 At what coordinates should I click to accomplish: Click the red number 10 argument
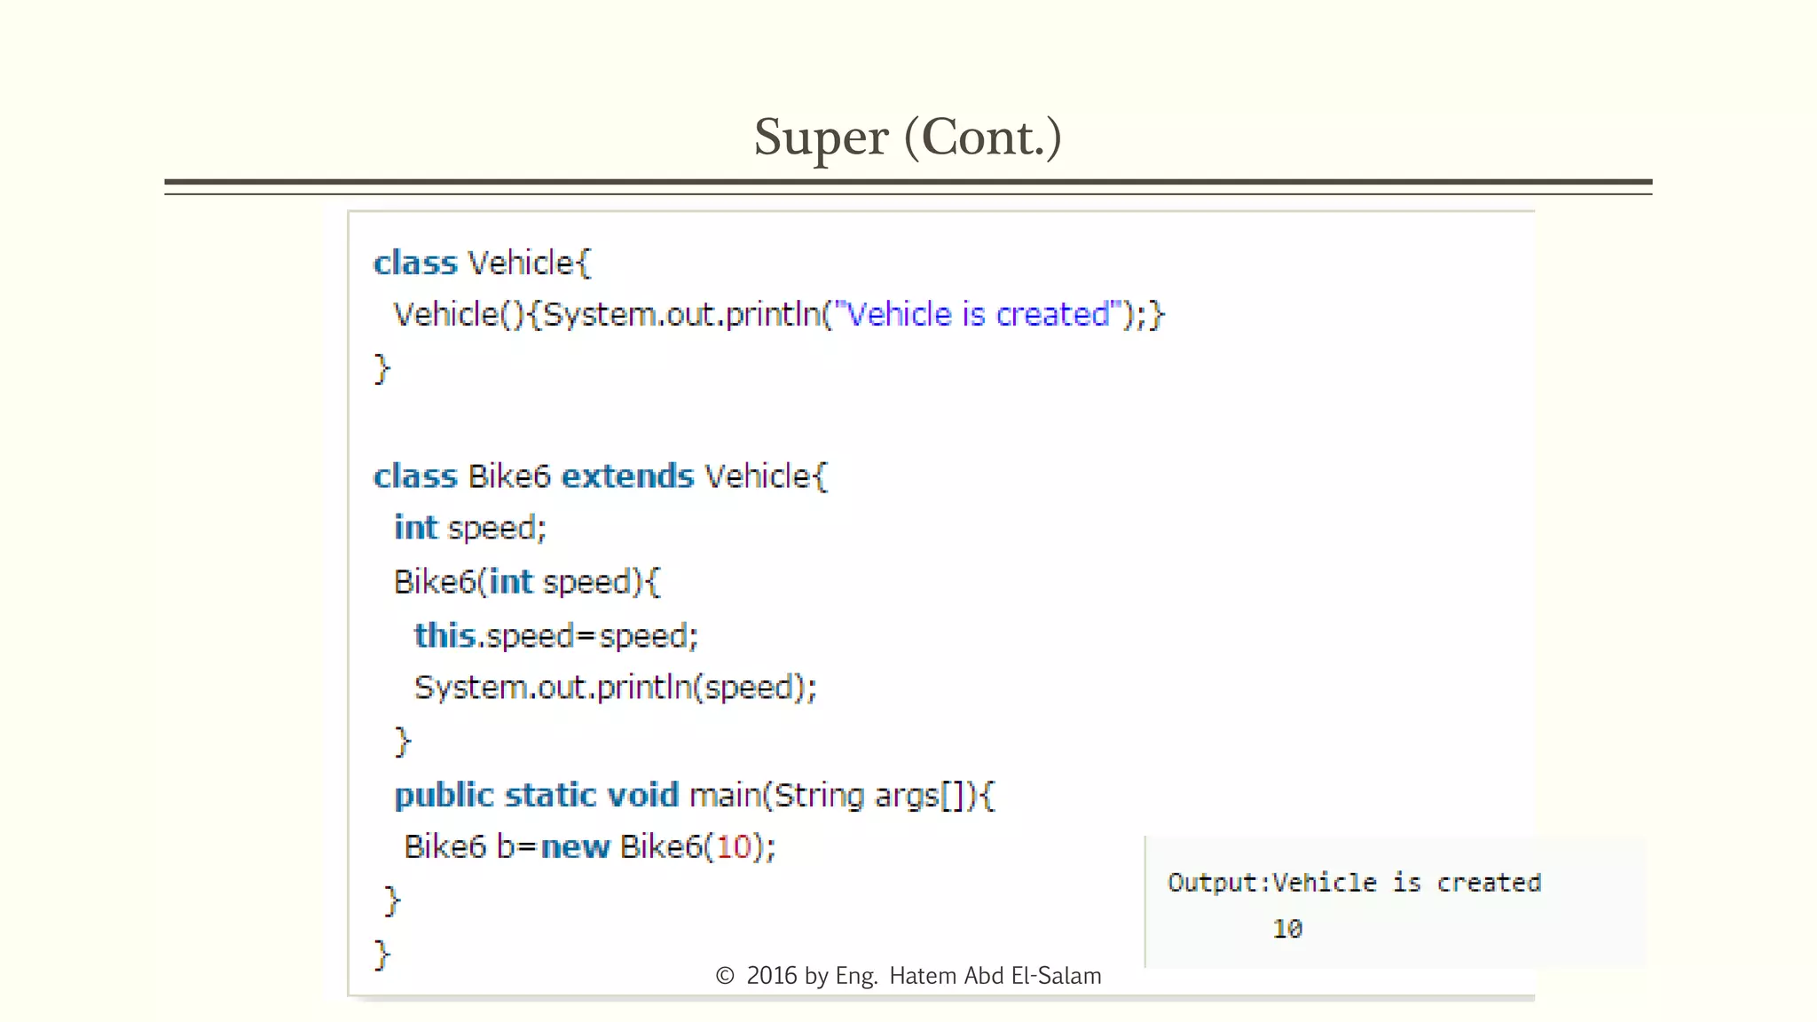point(734,847)
